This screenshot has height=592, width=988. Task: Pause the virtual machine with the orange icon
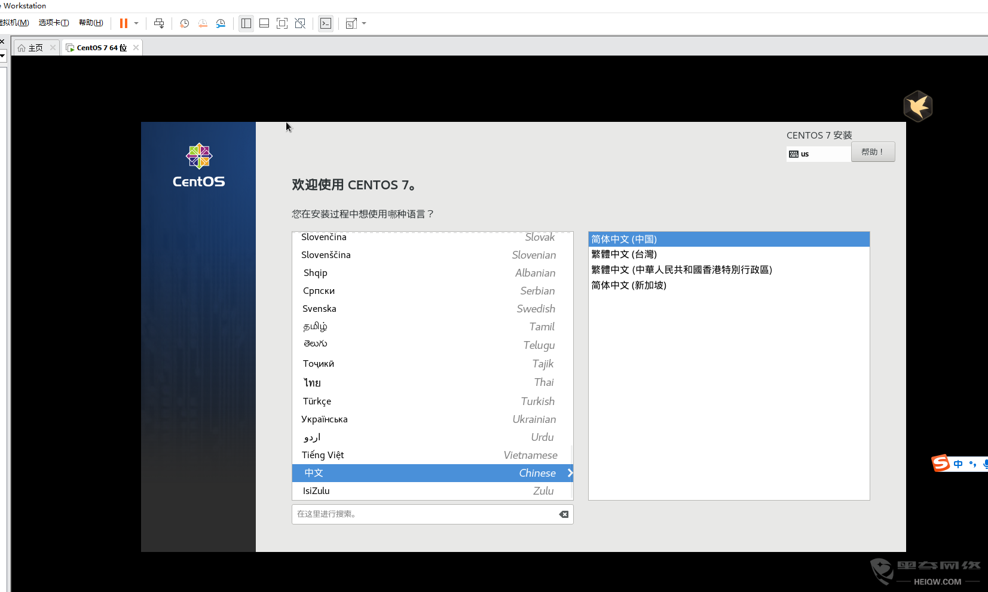pyautogui.click(x=123, y=23)
